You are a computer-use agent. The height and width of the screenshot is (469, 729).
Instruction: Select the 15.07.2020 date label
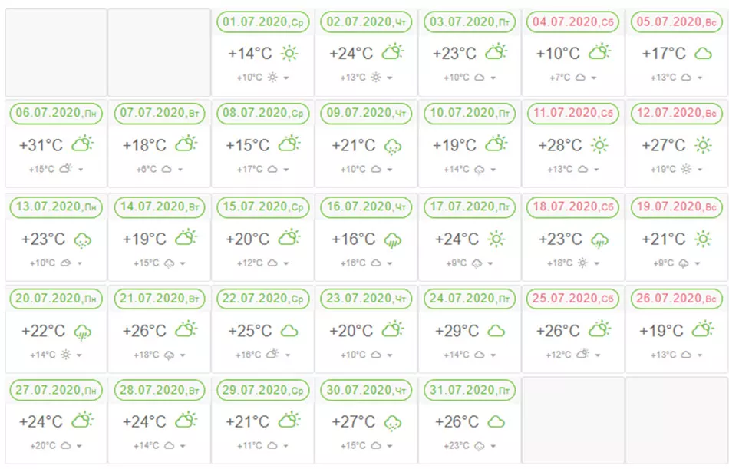click(x=262, y=206)
